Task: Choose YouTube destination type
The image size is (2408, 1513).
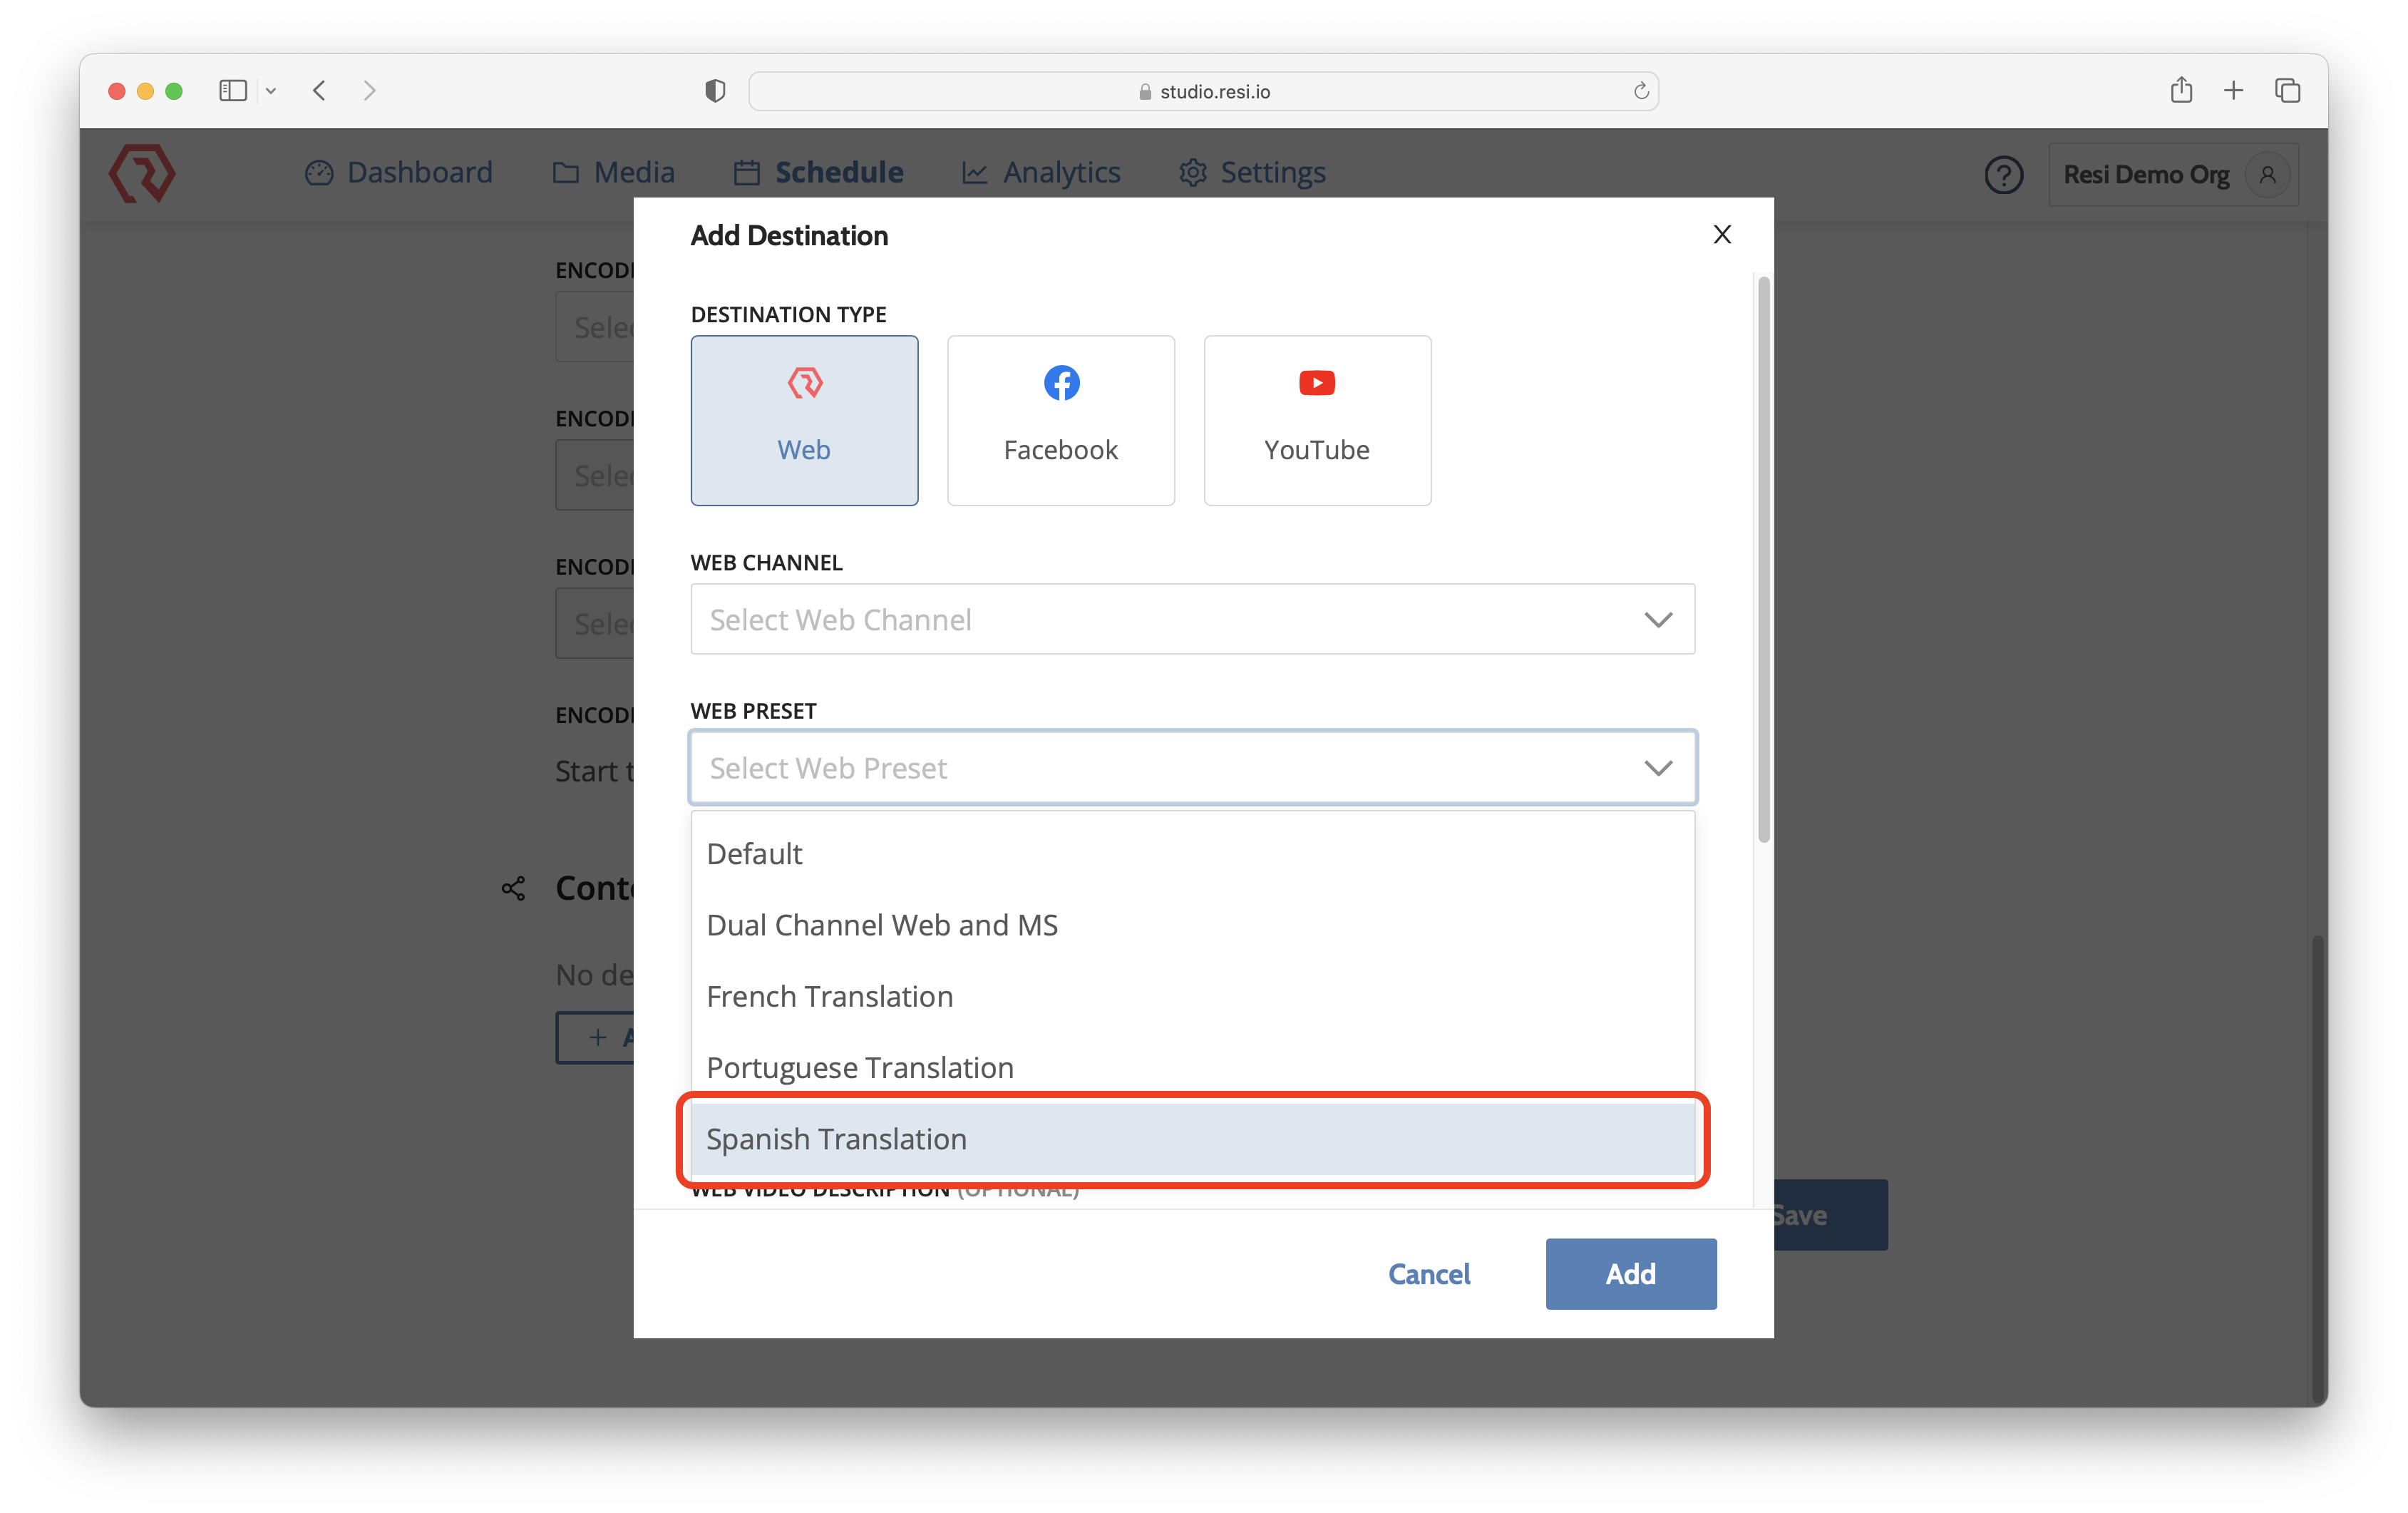Action: (x=1316, y=420)
